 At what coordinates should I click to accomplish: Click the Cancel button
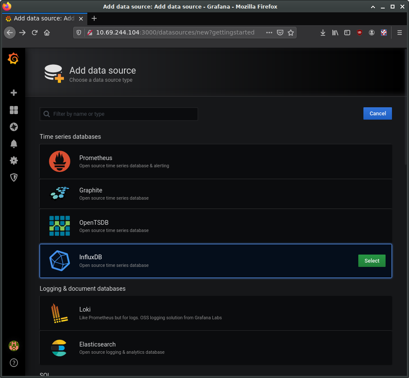(x=377, y=113)
